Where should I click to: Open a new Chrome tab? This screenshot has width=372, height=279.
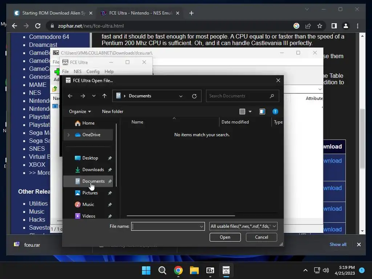[191, 13]
